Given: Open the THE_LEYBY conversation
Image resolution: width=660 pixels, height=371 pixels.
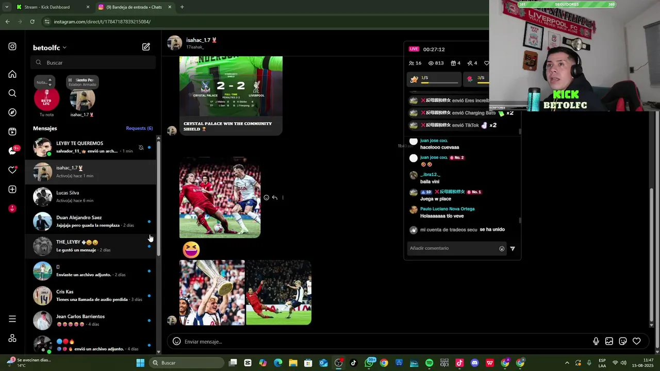Looking at the screenshot, I should (90, 246).
